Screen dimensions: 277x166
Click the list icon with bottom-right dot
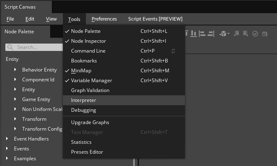click(x=246, y=34)
